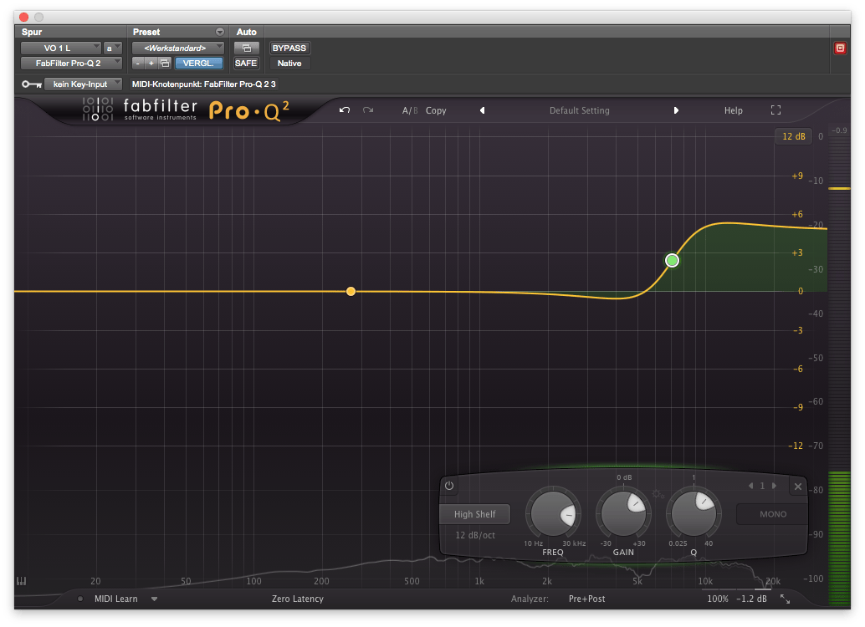The width and height of the screenshot is (865, 627).
Task: Click the key-input key icon
Action: pos(32,84)
